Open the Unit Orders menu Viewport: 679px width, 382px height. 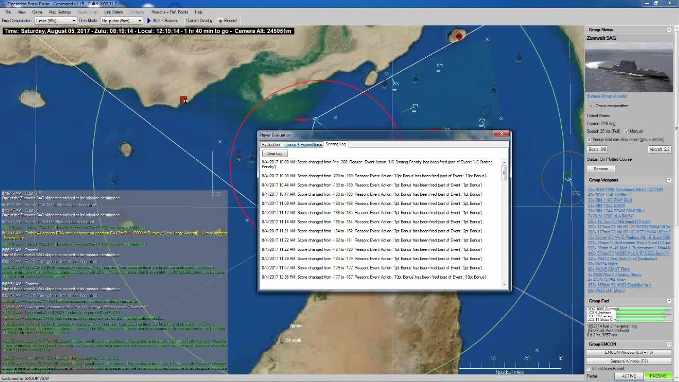[114, 12]
